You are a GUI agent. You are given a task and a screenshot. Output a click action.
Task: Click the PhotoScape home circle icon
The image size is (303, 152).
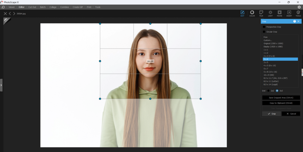3,7
